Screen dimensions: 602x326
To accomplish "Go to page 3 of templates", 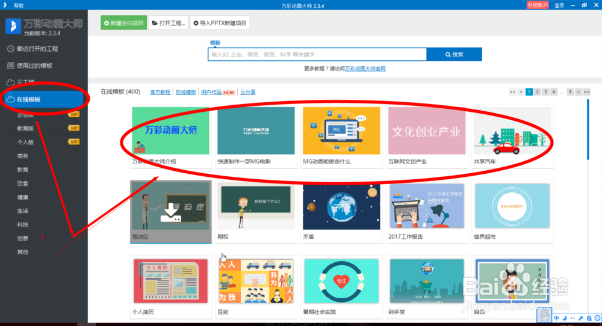I will tap(545, 91).
